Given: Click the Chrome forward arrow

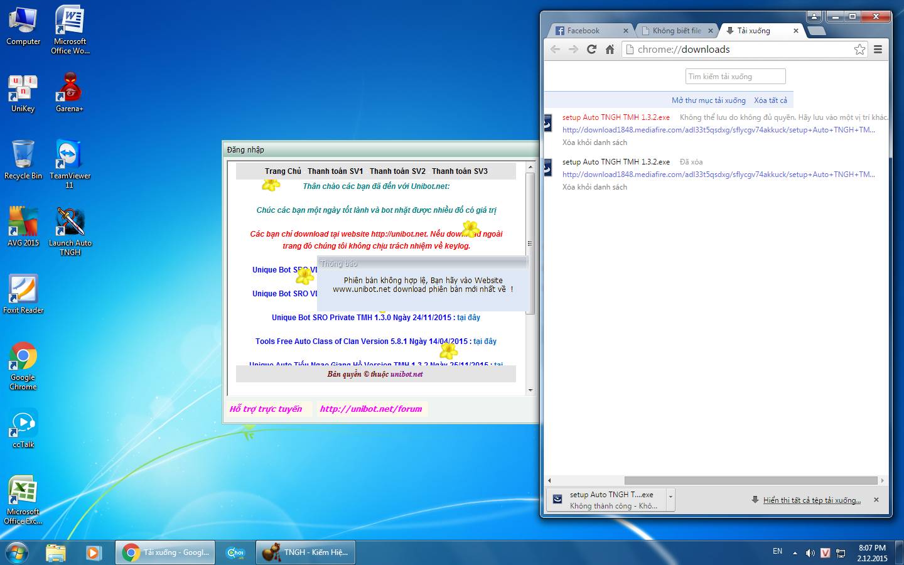Looking at the screenshot, I should click(x=573, y=49).
